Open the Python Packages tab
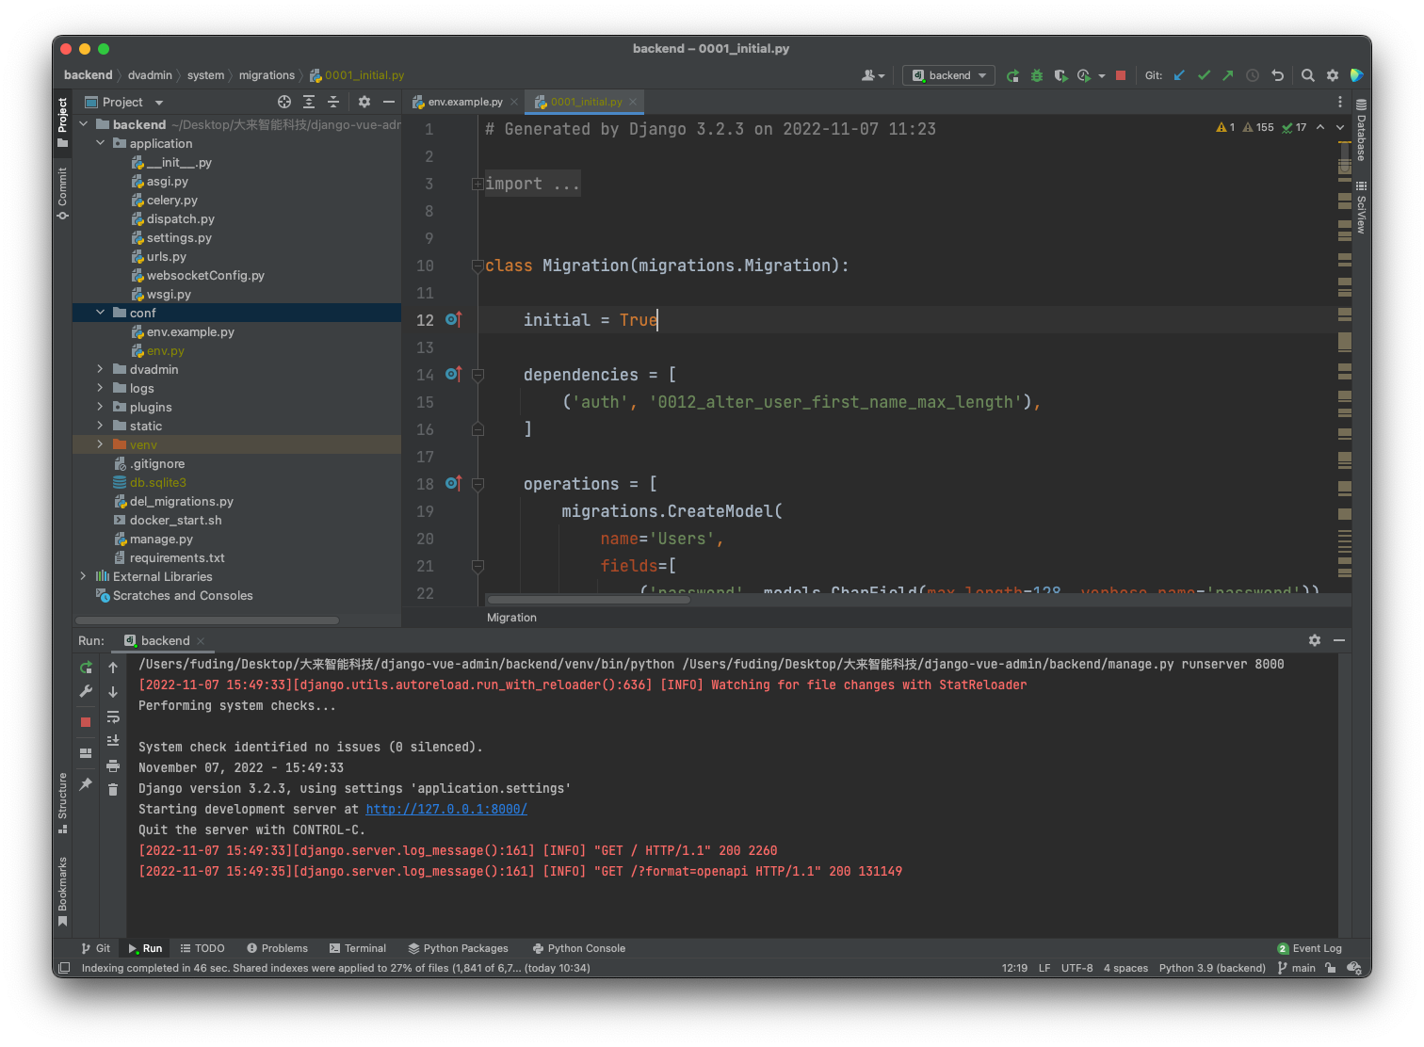Image resolution: width=1424 pixels, height=1047 pixels. (x=458, y=948)
